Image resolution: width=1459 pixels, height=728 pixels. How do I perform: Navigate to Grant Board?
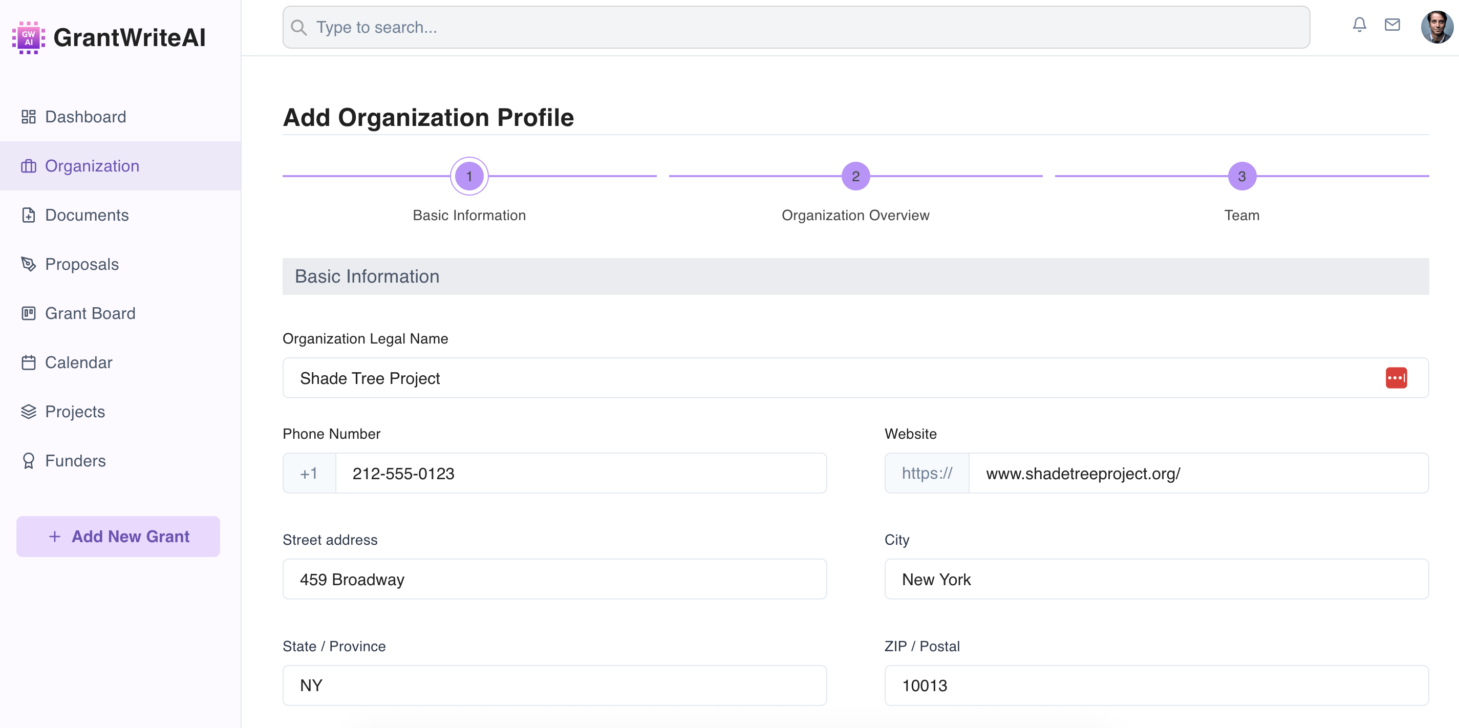click(90, 313)
